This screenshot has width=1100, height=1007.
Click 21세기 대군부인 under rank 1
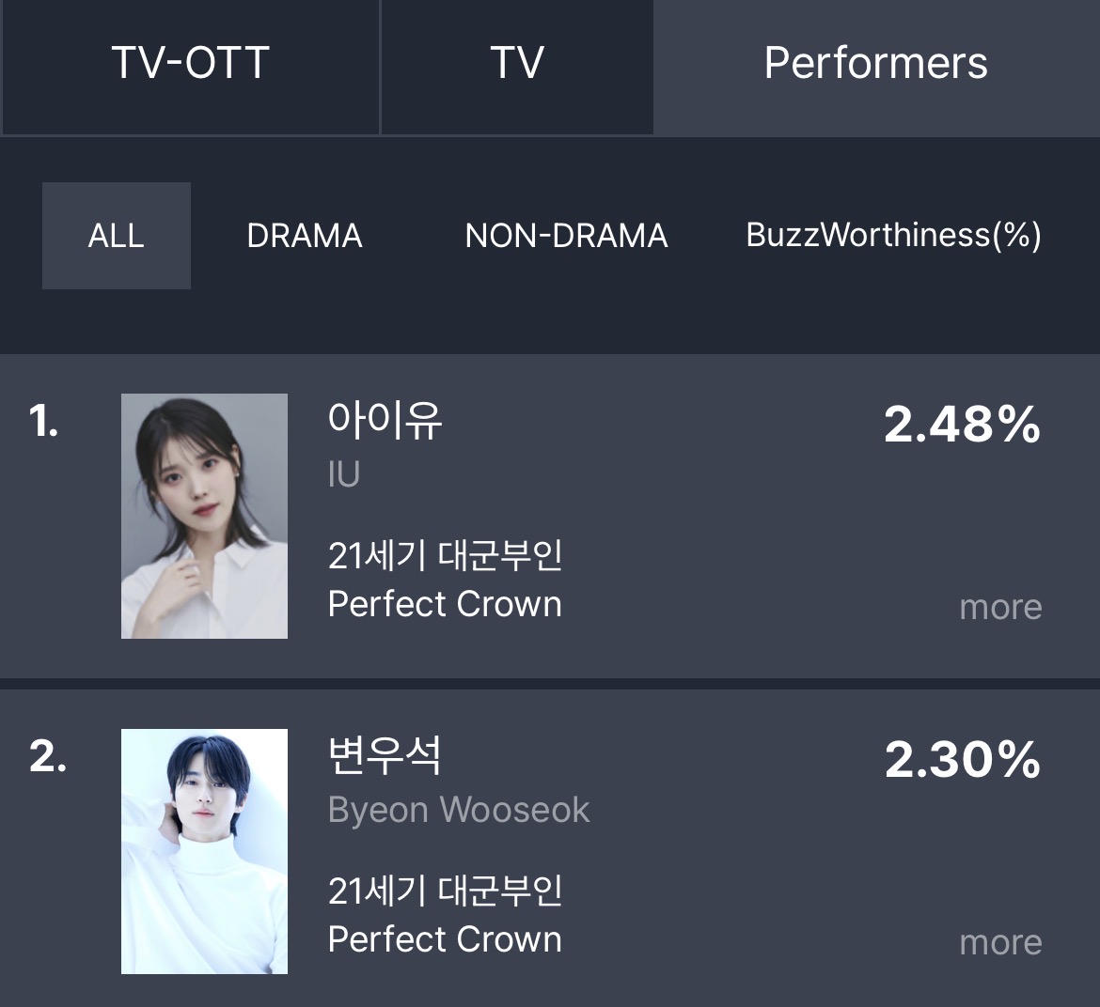(x=445, y=556)
